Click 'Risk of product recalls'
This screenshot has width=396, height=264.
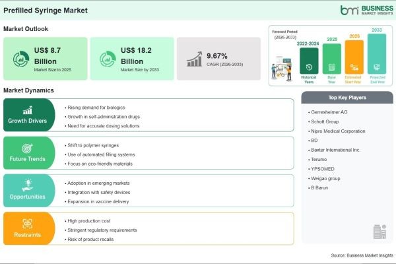click(90, 239)
